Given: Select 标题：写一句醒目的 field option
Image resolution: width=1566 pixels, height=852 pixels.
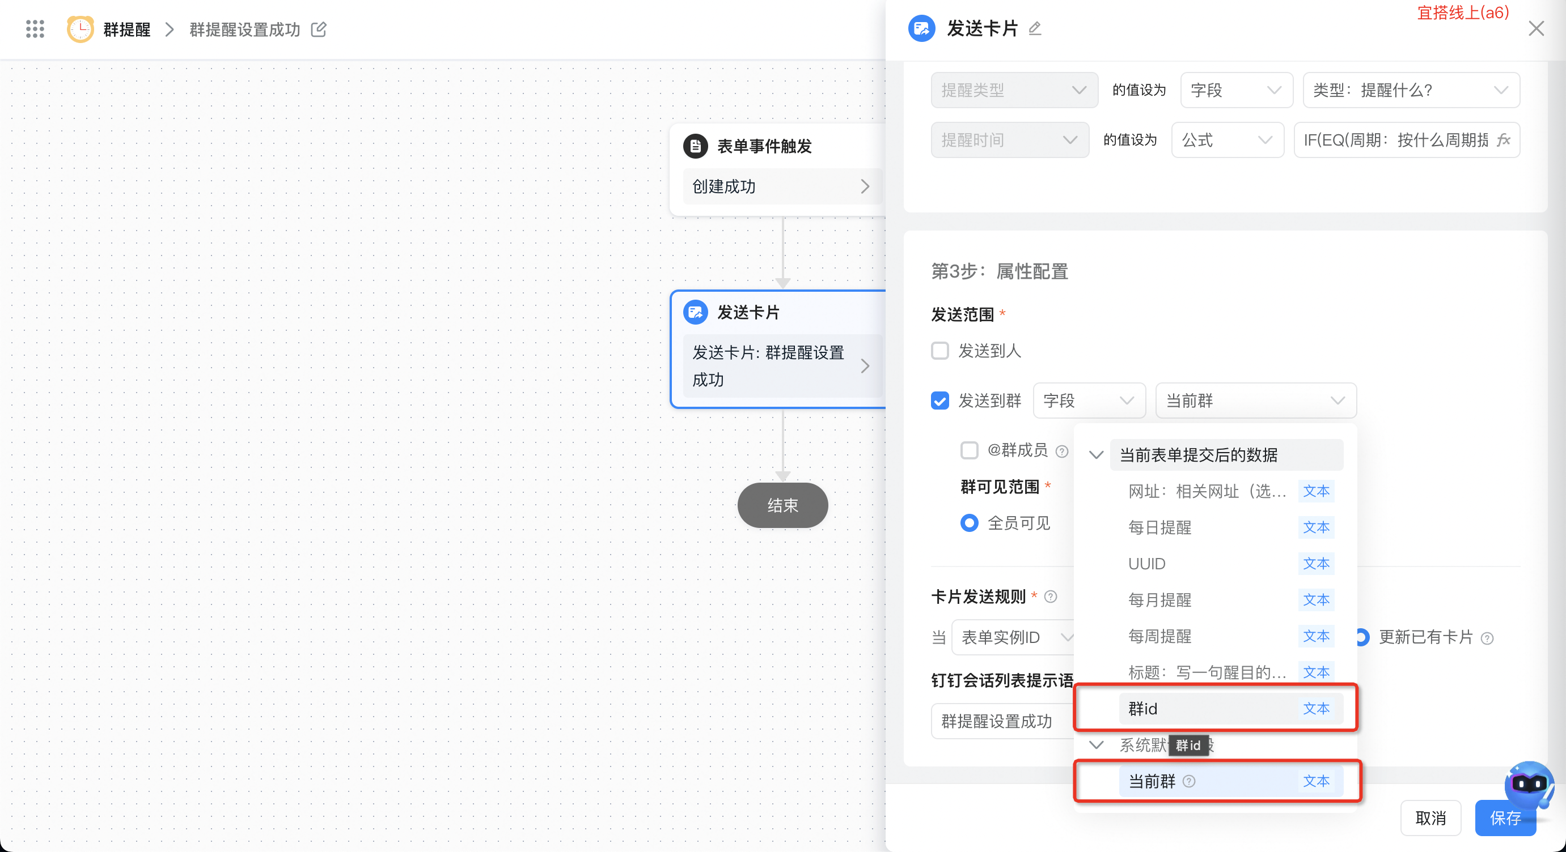Looking at the screenshot, I should tap(1231, 672).
